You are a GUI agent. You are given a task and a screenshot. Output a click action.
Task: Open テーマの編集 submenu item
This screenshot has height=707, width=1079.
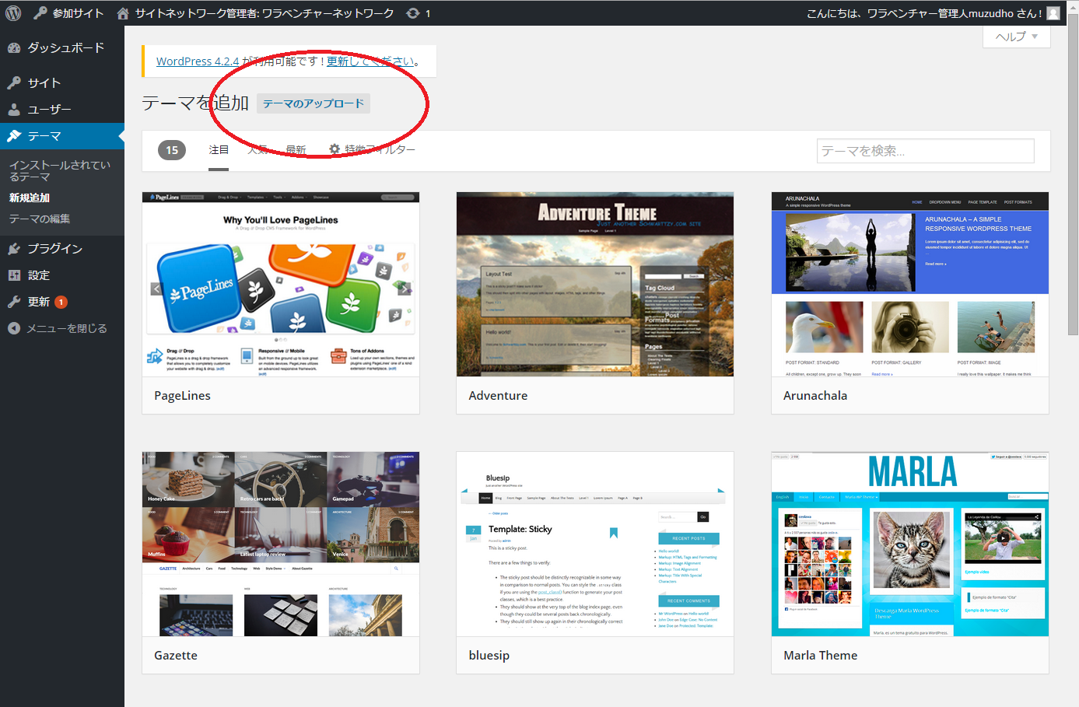tap(40, 219)
